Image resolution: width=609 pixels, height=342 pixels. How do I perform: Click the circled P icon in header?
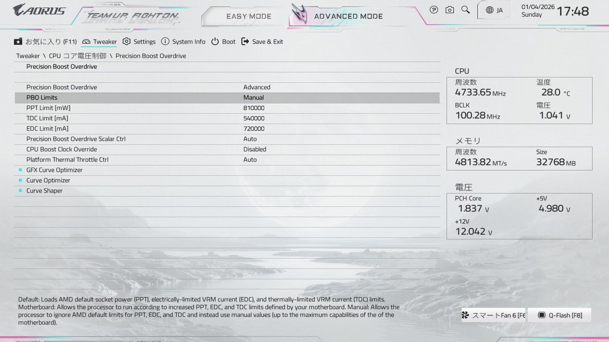coord(434,10)
